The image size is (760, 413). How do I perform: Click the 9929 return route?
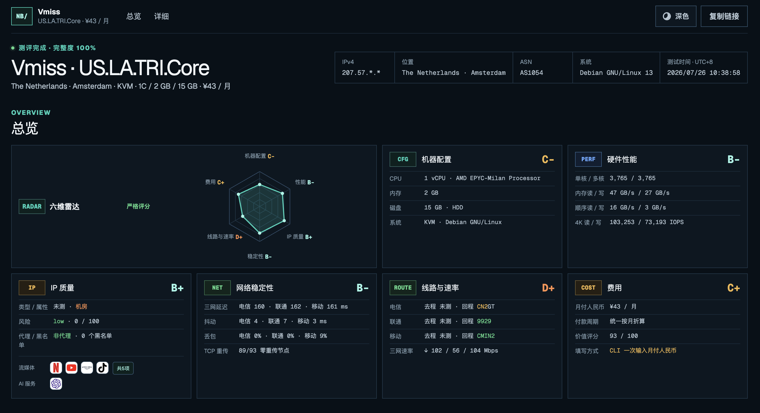point(484,321)
